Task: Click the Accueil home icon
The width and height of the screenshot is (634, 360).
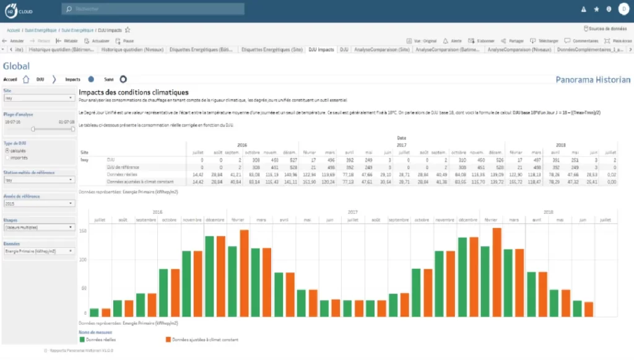Action: 26,79
